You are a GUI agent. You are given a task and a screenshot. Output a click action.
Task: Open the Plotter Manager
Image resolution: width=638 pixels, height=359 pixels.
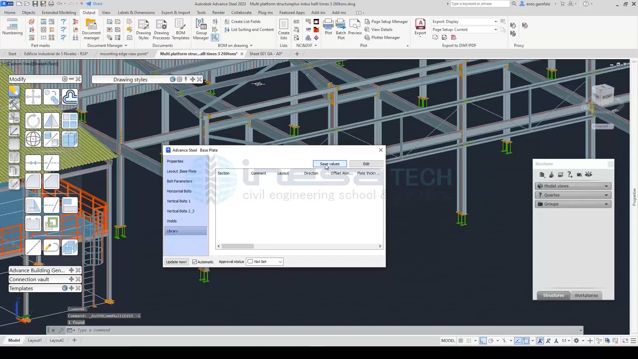(x=382, y=38)
